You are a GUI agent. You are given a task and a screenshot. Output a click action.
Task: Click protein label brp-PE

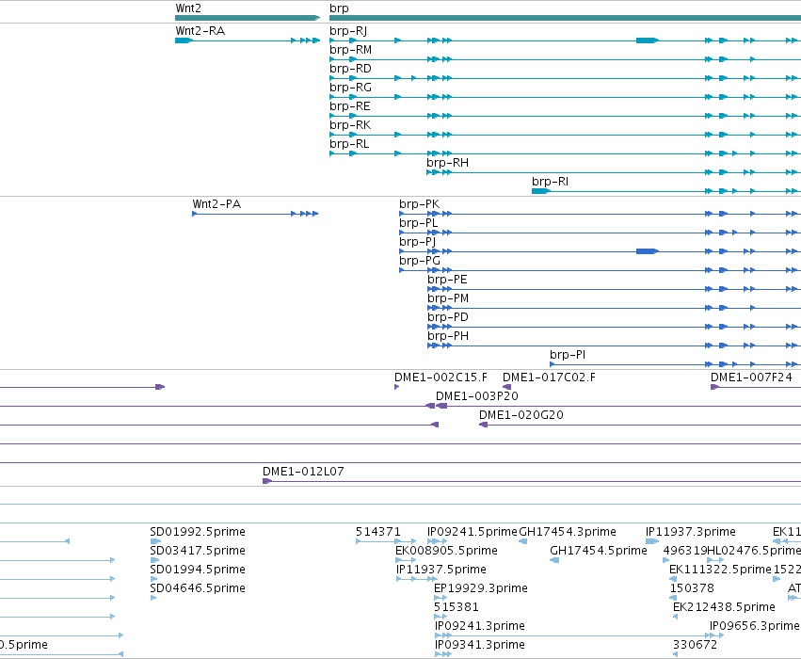coord(447,280)
